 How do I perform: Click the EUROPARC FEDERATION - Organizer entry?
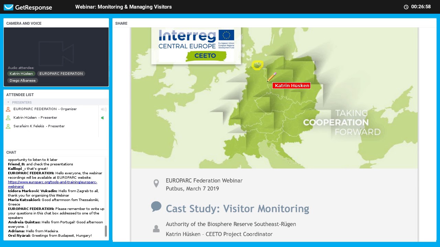[45, 109]
